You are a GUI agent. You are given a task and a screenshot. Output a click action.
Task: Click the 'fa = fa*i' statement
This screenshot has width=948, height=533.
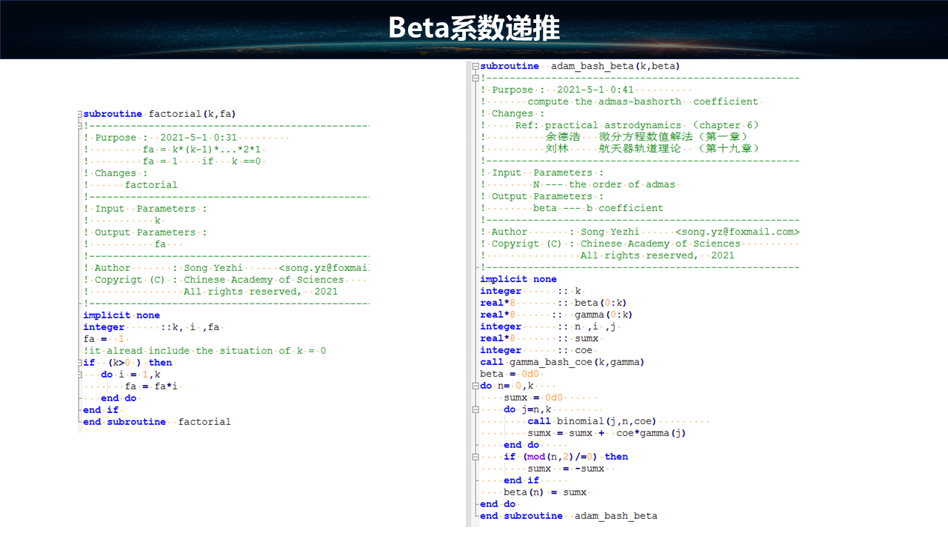(153, 386)
